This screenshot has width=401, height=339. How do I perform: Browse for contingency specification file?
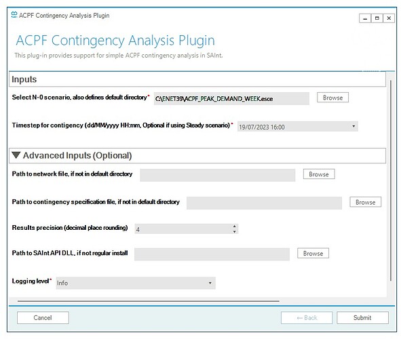[x=365, y=202]
